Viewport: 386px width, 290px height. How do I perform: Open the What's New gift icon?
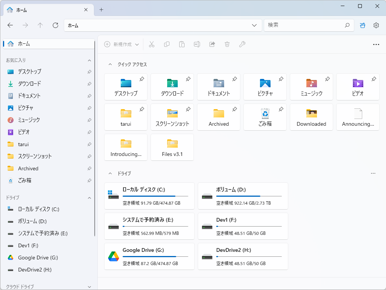[x=362, y=25]
